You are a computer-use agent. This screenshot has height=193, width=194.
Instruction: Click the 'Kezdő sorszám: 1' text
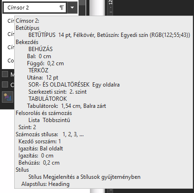coord(40,141)
